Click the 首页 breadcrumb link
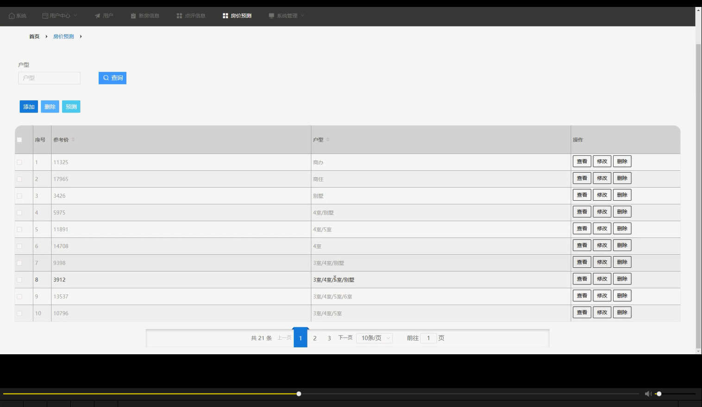 tap(34, 37)
